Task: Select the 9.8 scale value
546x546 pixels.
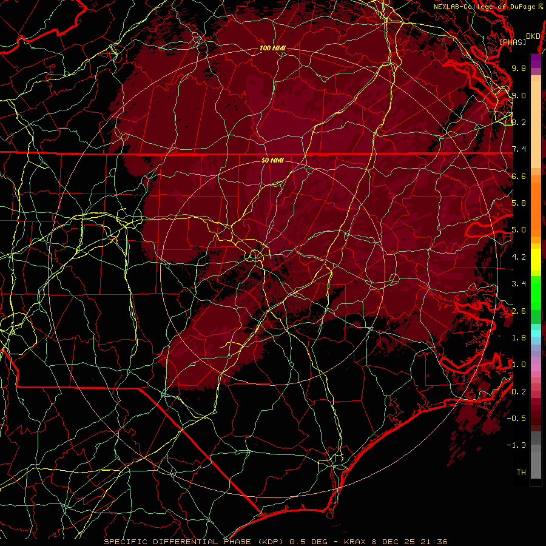Action: pyautogui.click(x=519, y=68)
